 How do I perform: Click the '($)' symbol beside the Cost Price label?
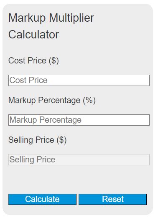(54, 61)
